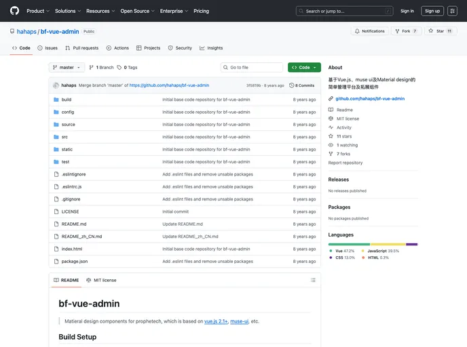Click the Sign in link
Viewport: 467px width, 347px height.
(x=407, y=11)
